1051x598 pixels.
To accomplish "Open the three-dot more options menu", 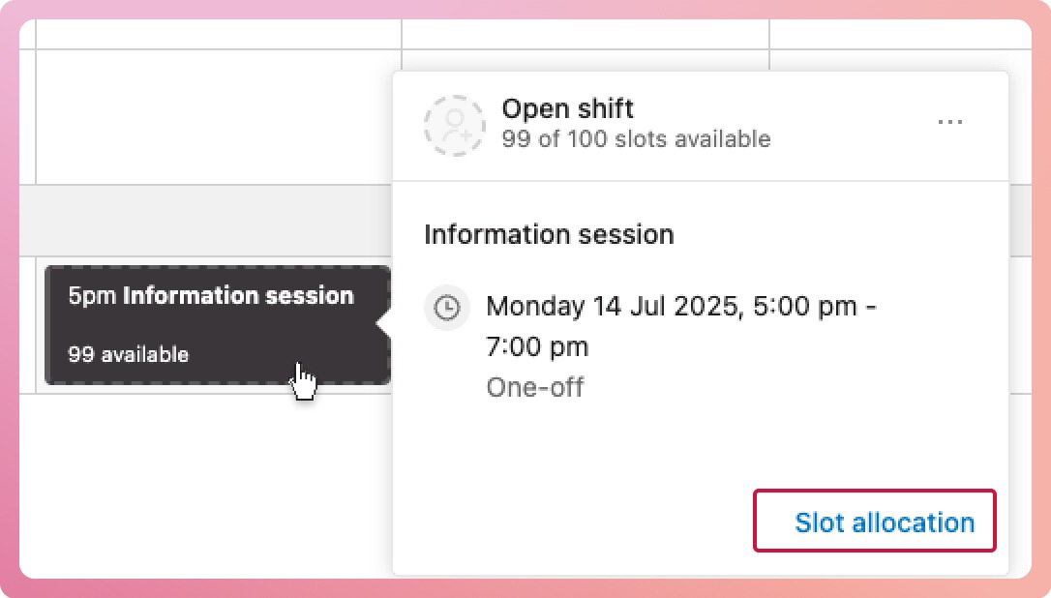I will pyautogui.click(x=950, y=123).
